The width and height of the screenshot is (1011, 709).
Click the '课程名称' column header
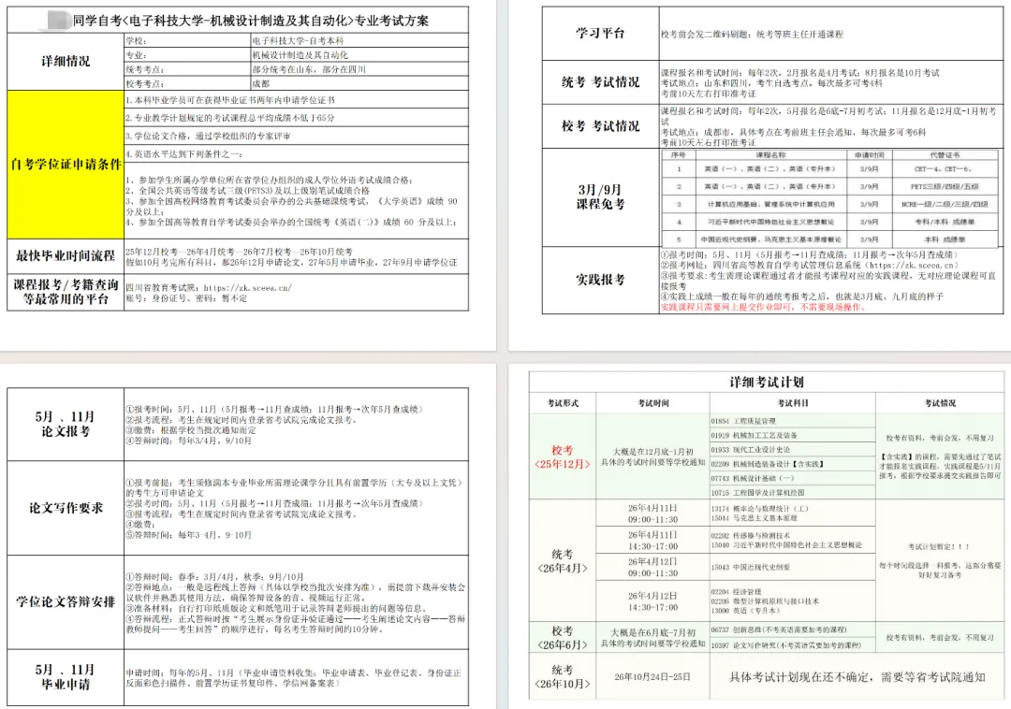pyautogui.click(x=771, y=155)
